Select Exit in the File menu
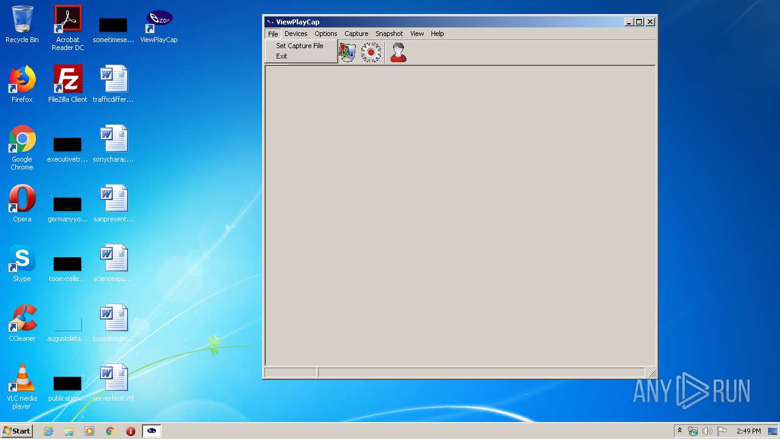The width and height of the screenshot is (780, 439). click(x=282, y=56)
